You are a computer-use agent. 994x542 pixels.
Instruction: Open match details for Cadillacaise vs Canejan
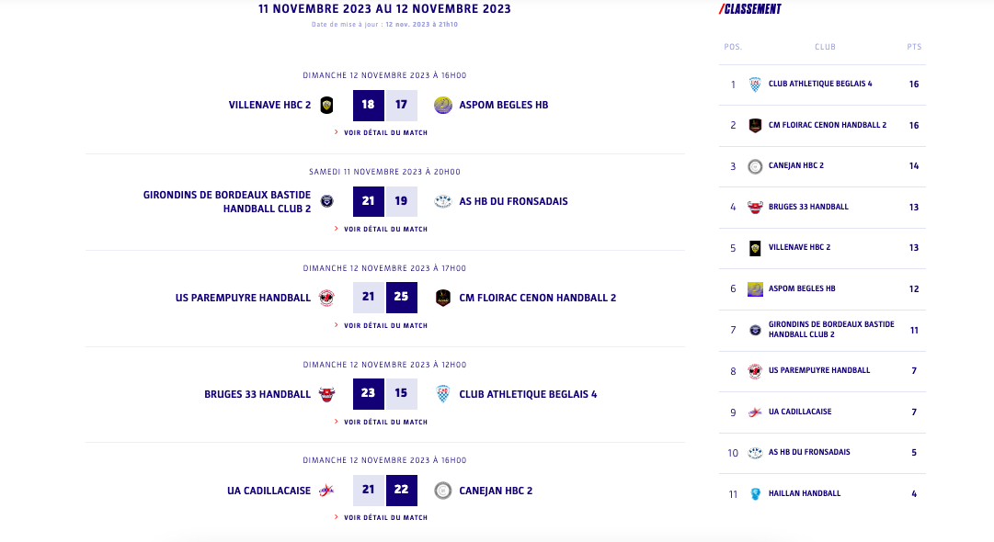pyautogui.click(x=385, y=517)
